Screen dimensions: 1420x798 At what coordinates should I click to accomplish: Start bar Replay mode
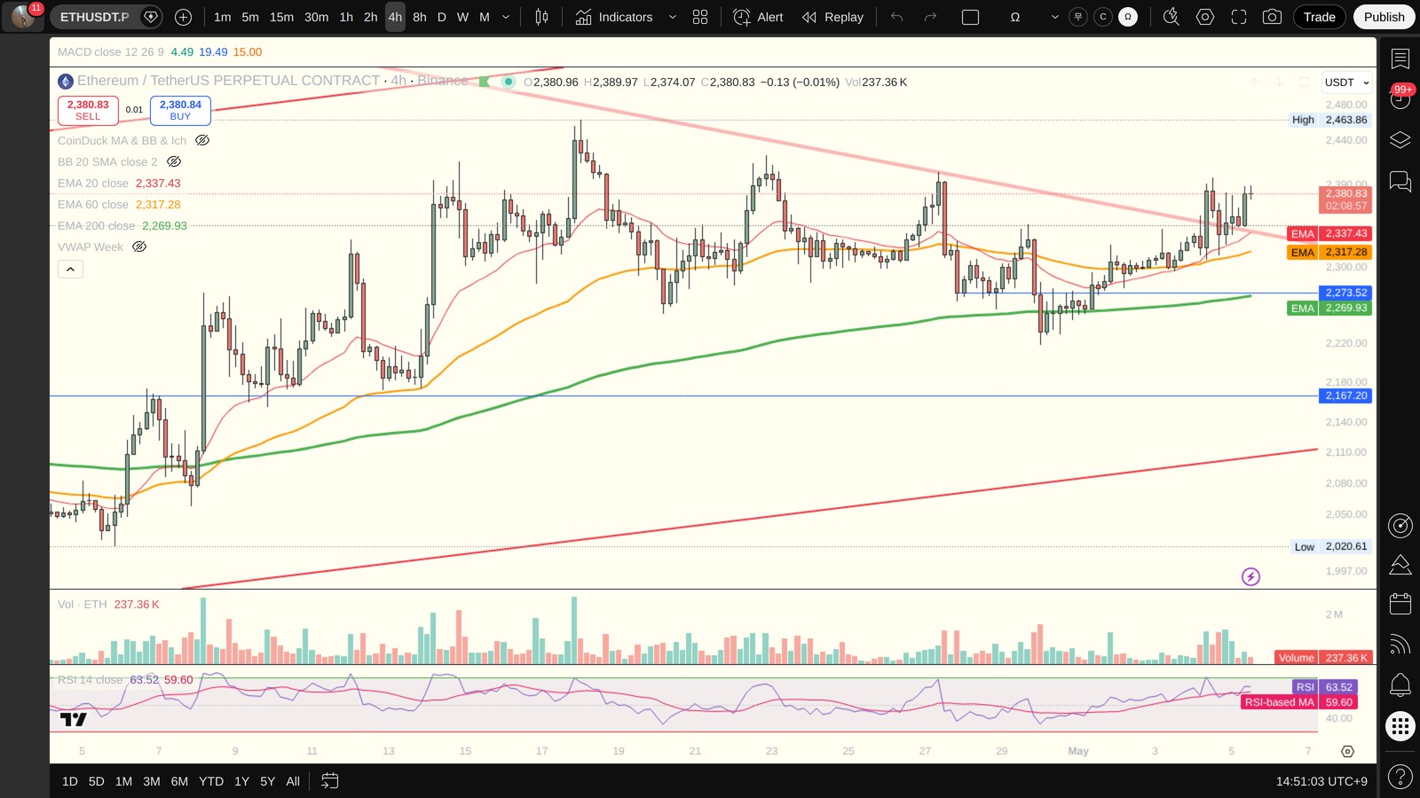tap(832, 17)
